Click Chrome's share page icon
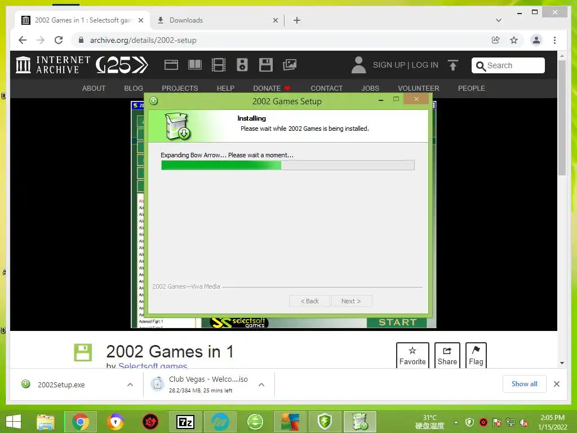The image size is (577, 433). [x=496, y=40]
